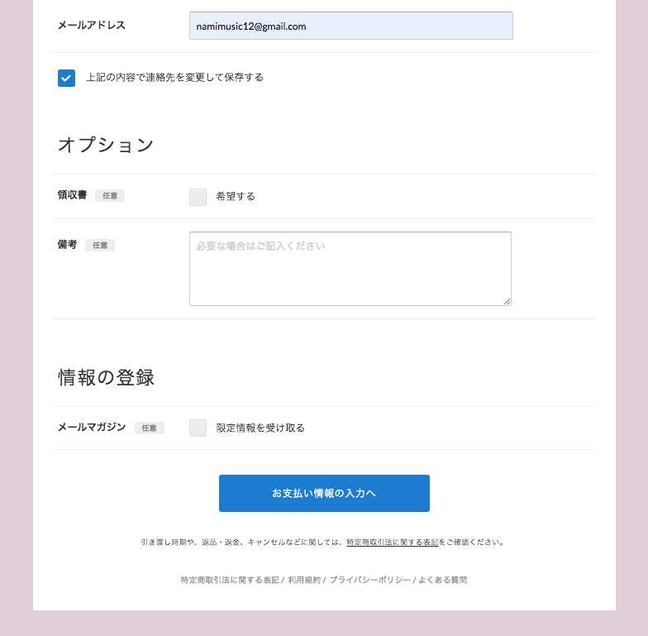Enable the メールマガジン newsletter checkbox
648x636 pixels.
(198, 428)
